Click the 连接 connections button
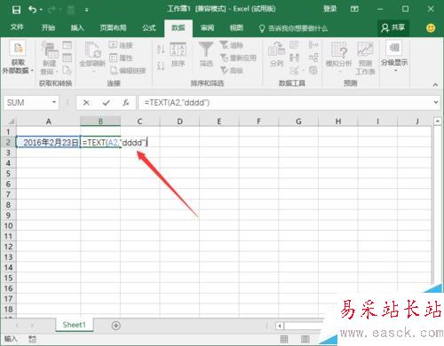This screenshot has height=346, width=444. (121, 45)
